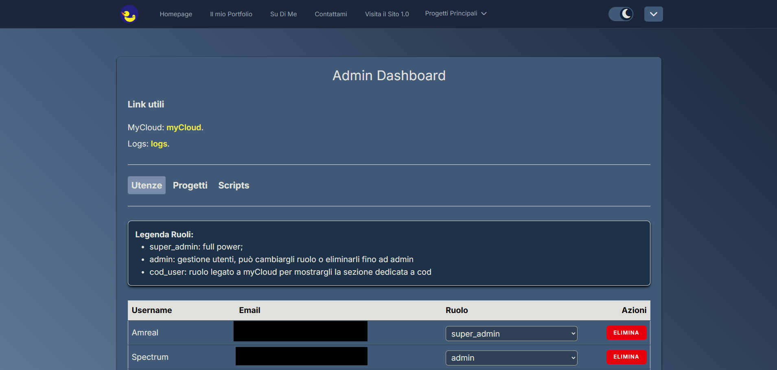The image size is (777, 370).
Task: Open Il mio Portfolio page
Action: pyautogui.click(x=231, y=14)
